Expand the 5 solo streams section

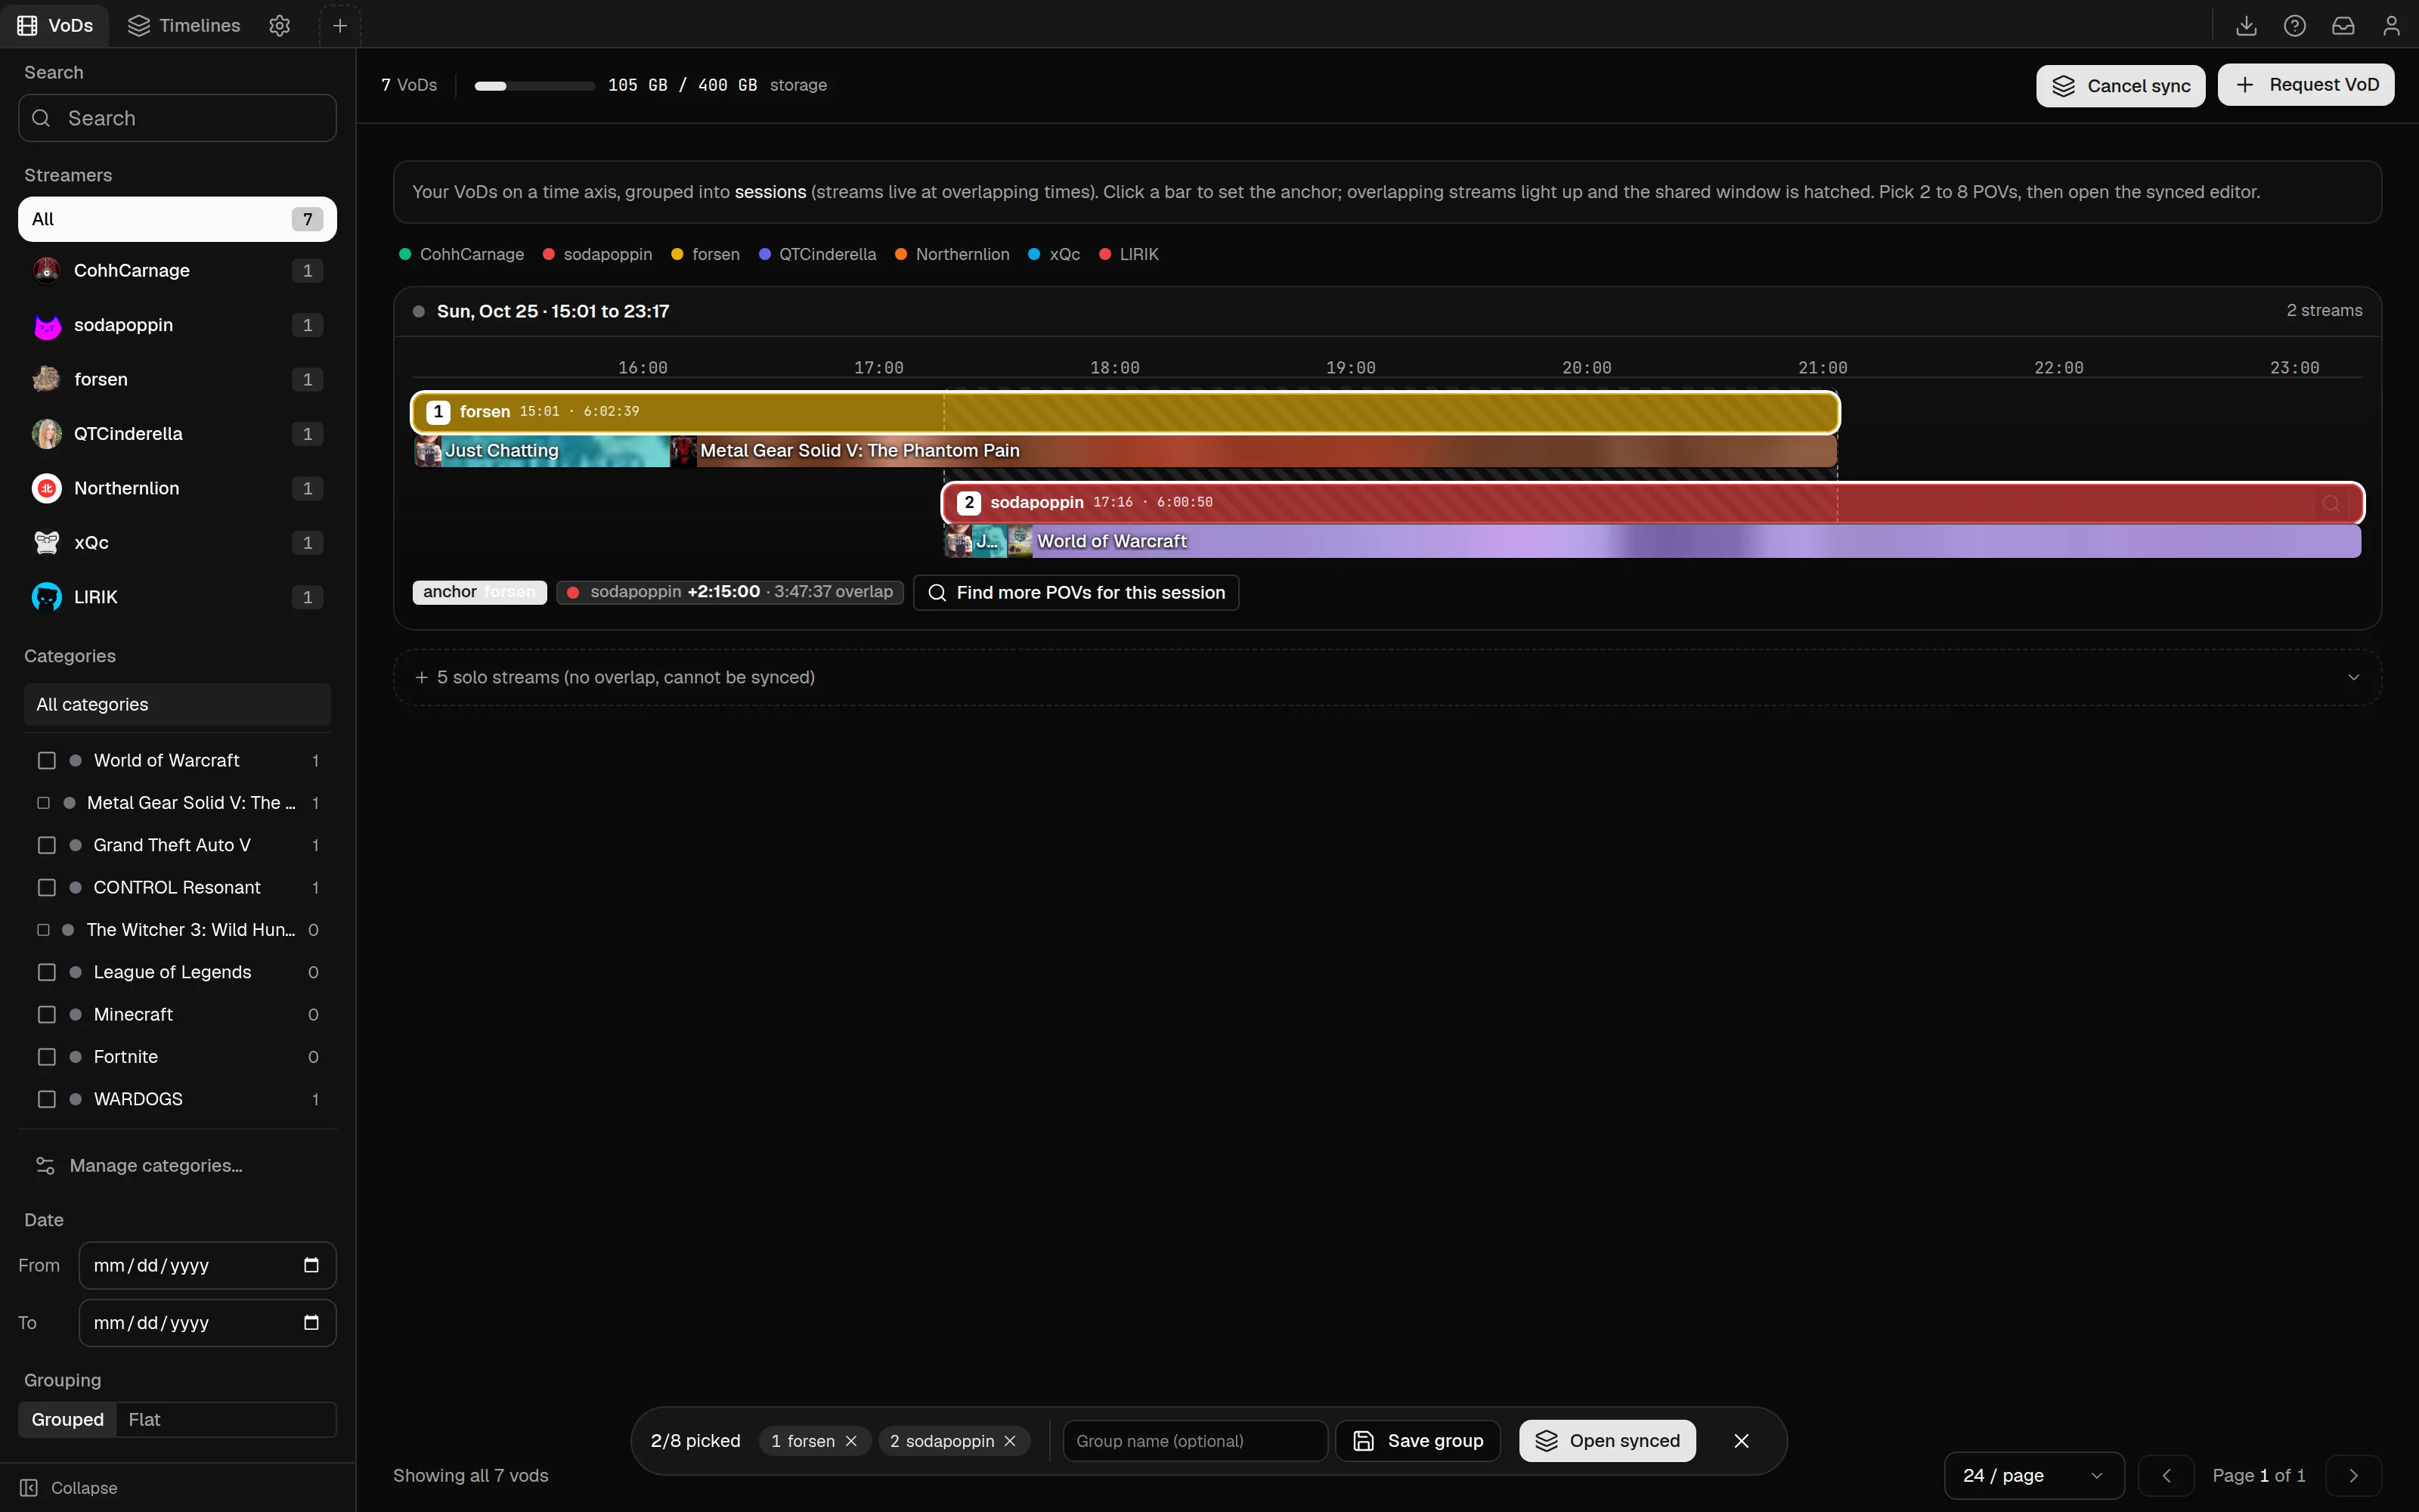pos(1386,677)
